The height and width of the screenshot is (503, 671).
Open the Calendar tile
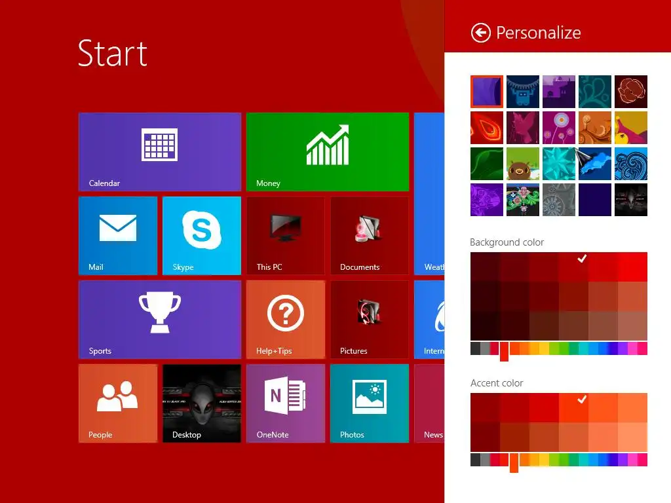(x=160, y=152)
